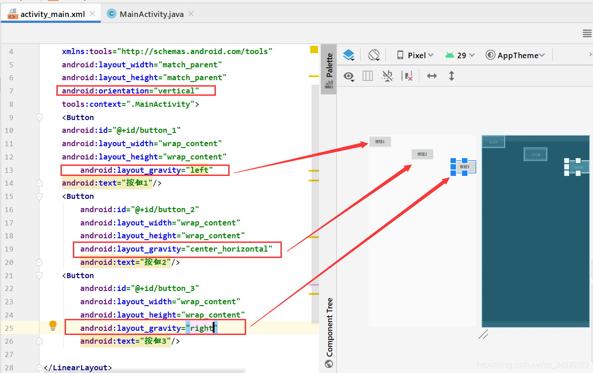Click the </LinearLayout> closing tag
Image resolution: width=593 pixels, height=373 pixels.
click(x=78, y=368)
